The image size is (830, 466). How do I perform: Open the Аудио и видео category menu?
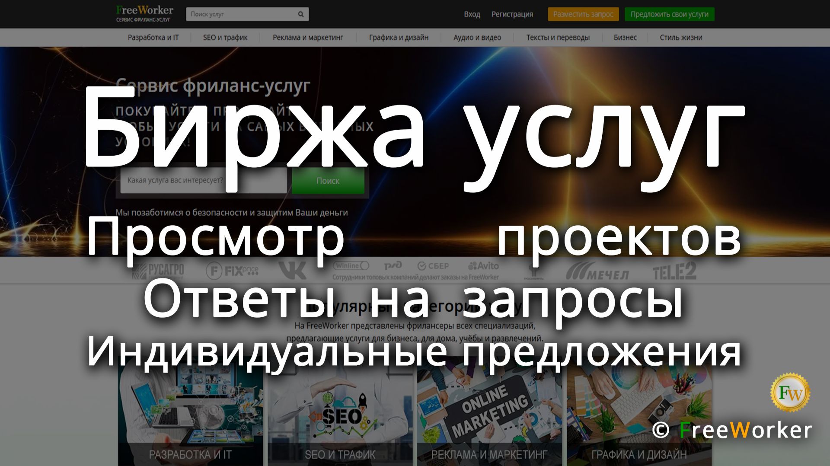click(x=476, y=38)
